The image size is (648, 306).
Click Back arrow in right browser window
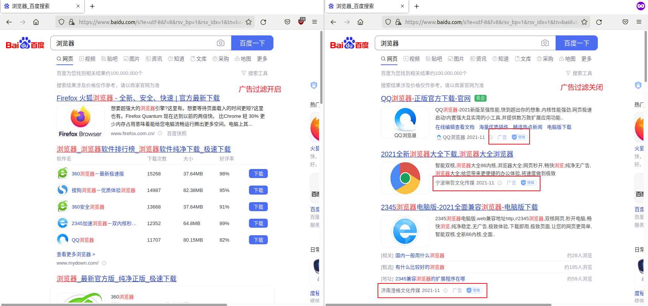tap(333, 22)
